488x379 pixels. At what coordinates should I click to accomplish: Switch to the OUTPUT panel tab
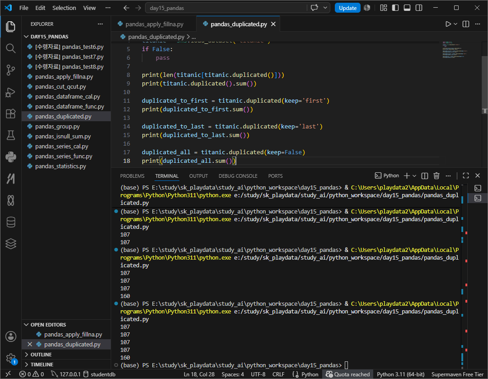click(x=198, y=176)
